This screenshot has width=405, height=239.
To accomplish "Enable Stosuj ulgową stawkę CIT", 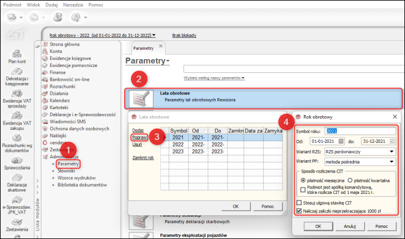I will coord(299,203).
